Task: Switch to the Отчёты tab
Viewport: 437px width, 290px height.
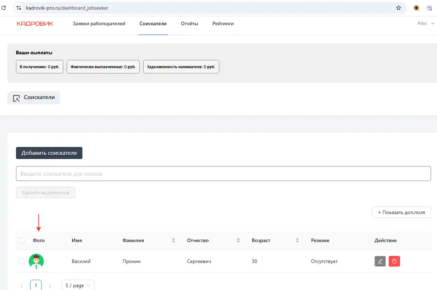Action: click(x=189, y=24)
